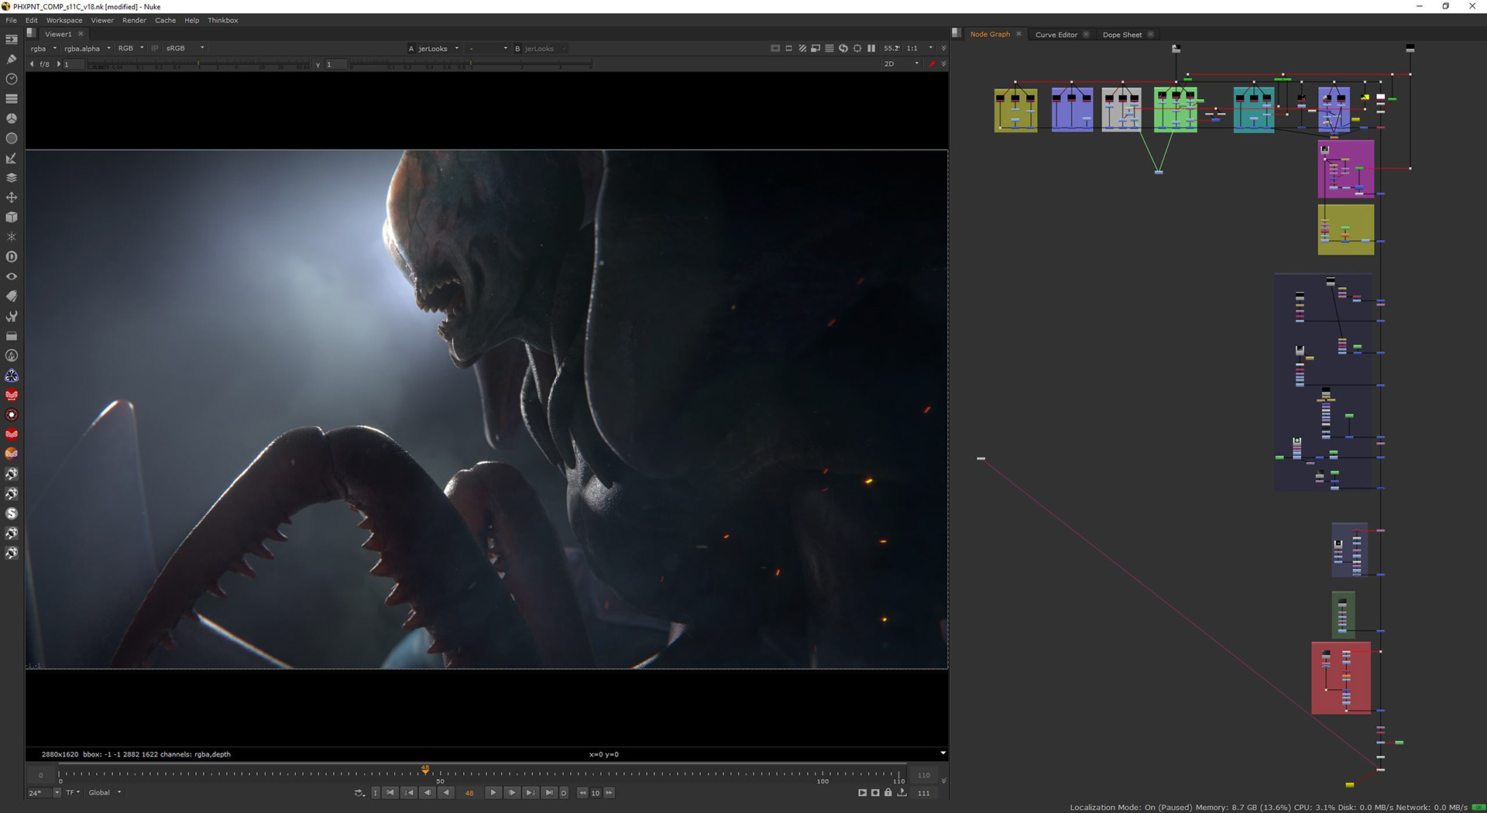This screenshot has height=813, width=1487.
Task: Open the Merge layers nodes icon
Action: [x=12, y=177]
